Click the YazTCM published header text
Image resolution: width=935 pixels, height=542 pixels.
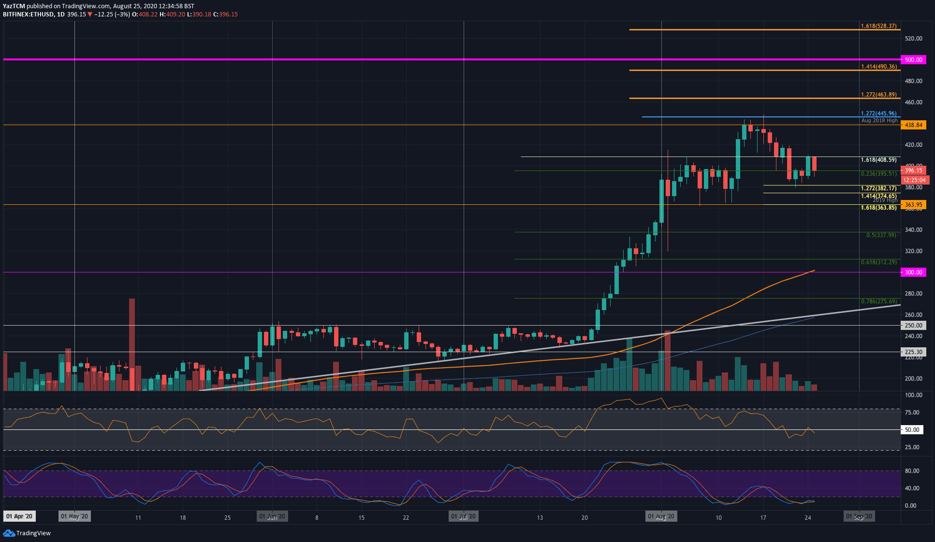(99, 6)
